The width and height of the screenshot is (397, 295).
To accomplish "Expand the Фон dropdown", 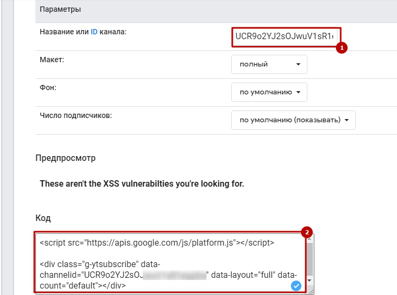I will tap(269, 92).
